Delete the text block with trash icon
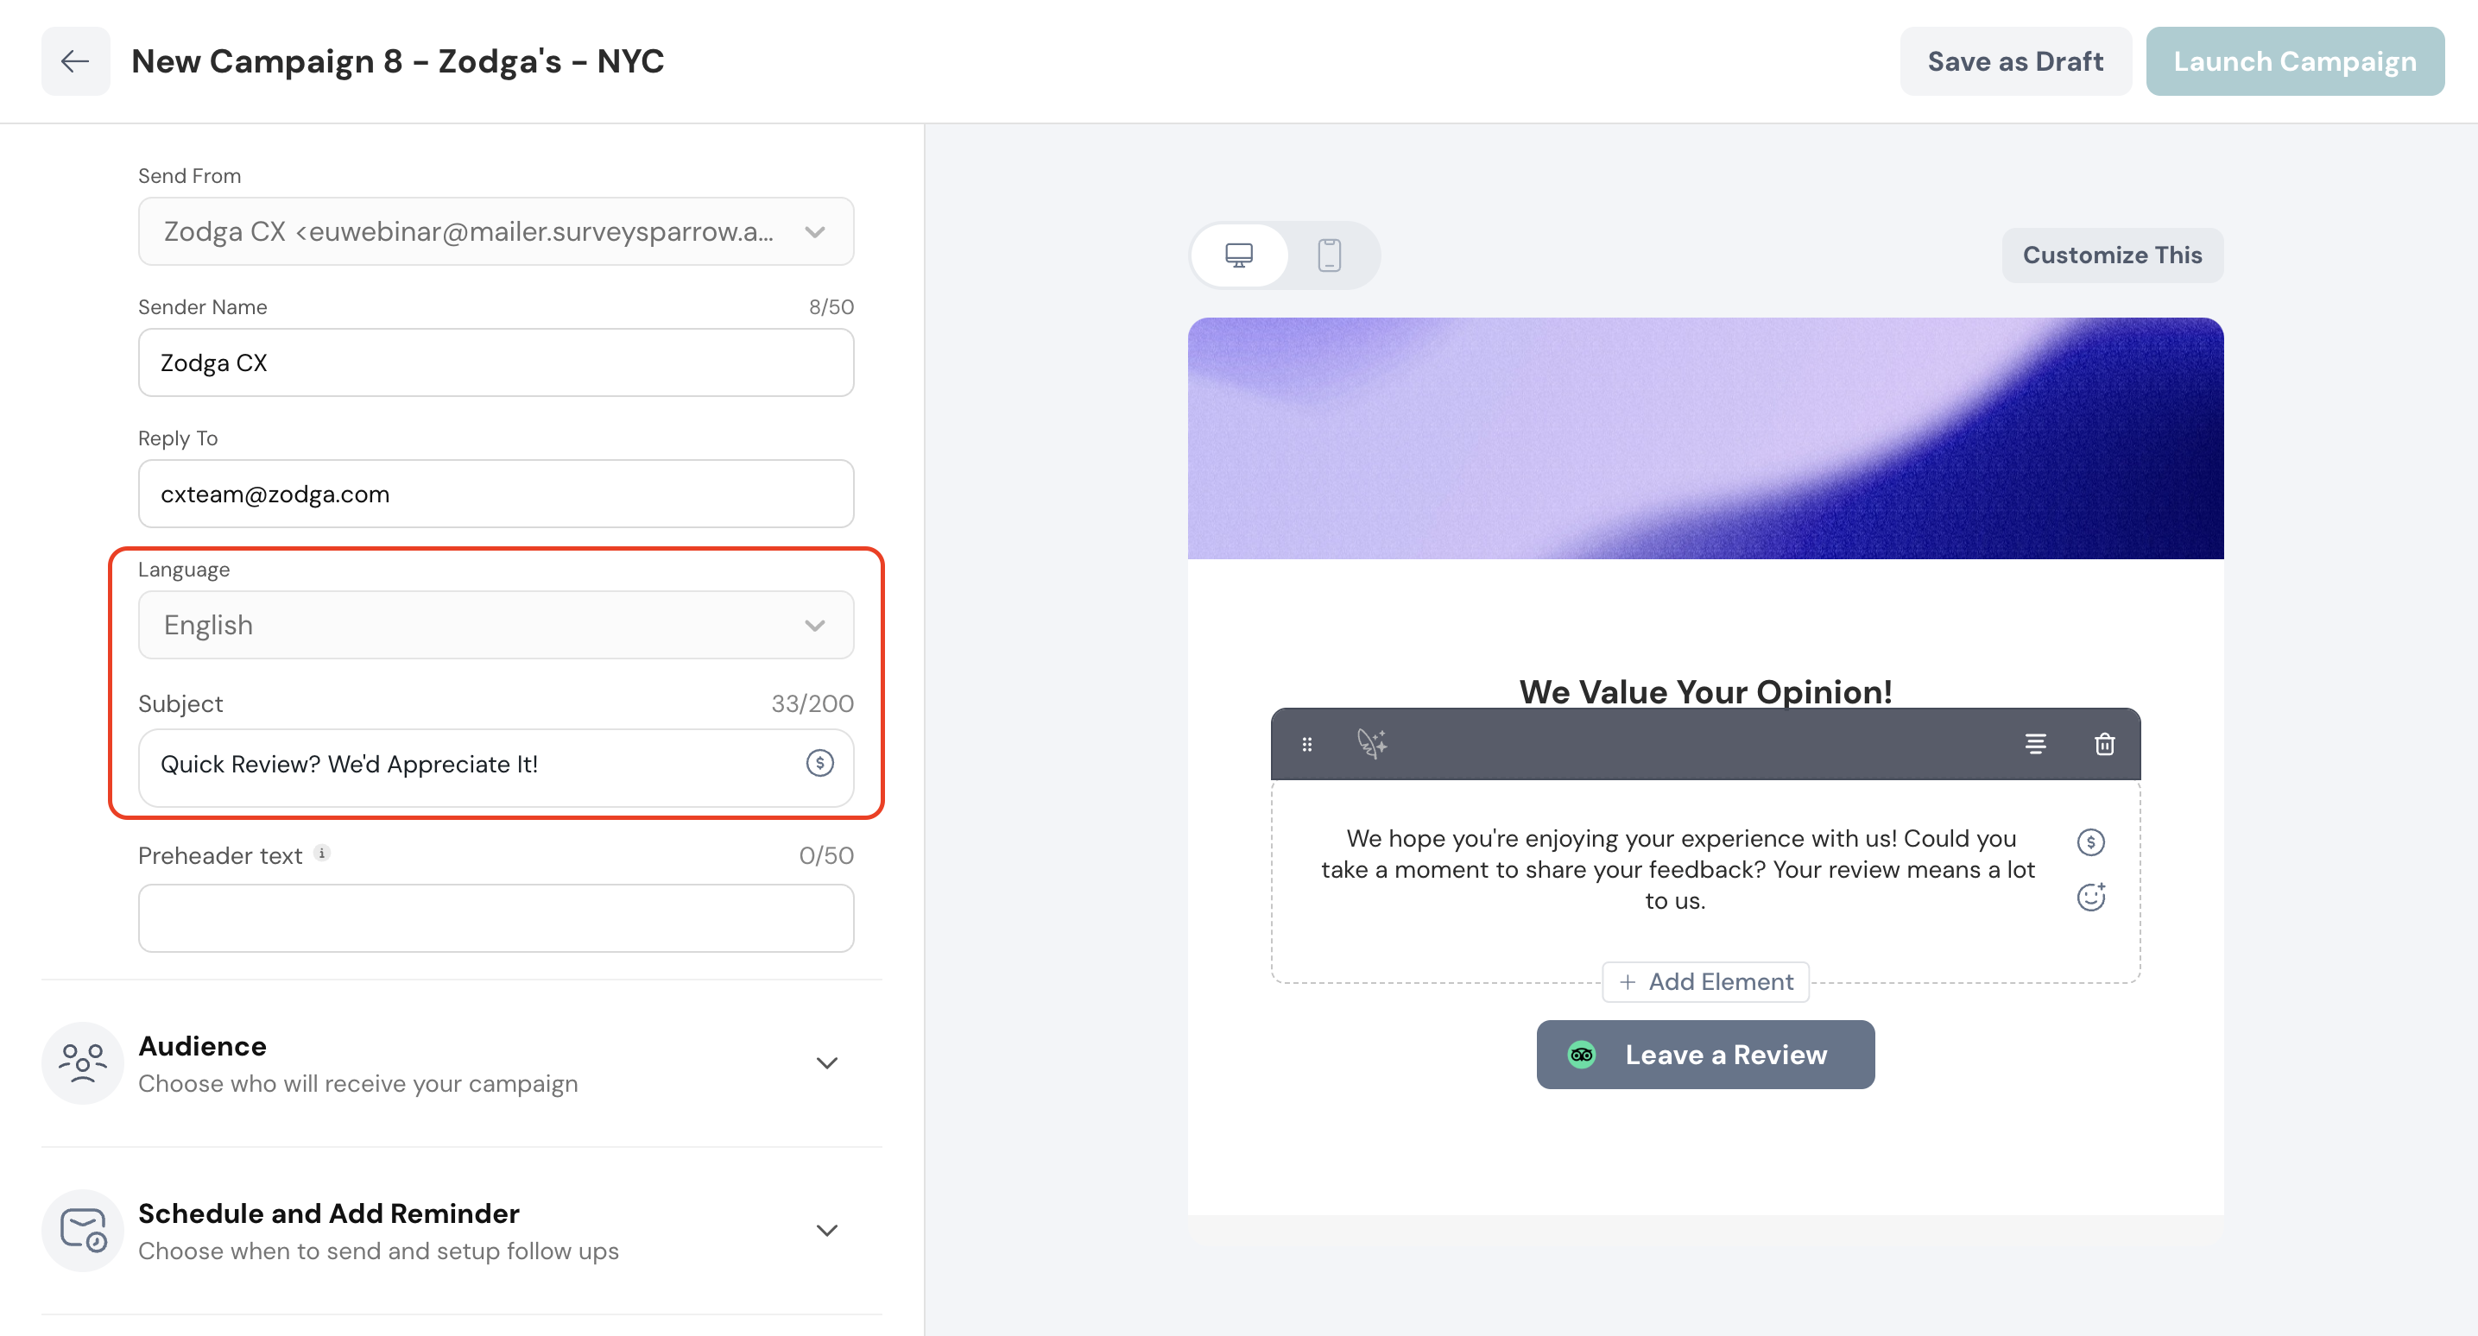Image resolution: width=2478 pixels, height=1336 pixels. click(2104, 743)
